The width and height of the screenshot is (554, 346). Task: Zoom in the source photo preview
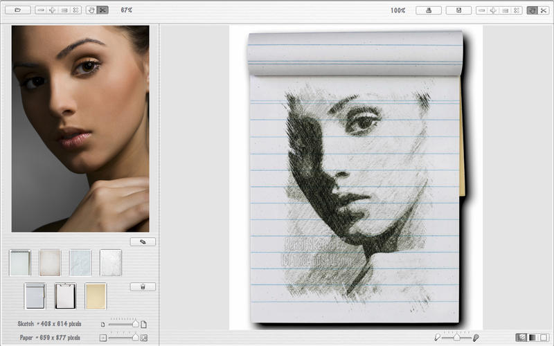click(x=52, y=10)
